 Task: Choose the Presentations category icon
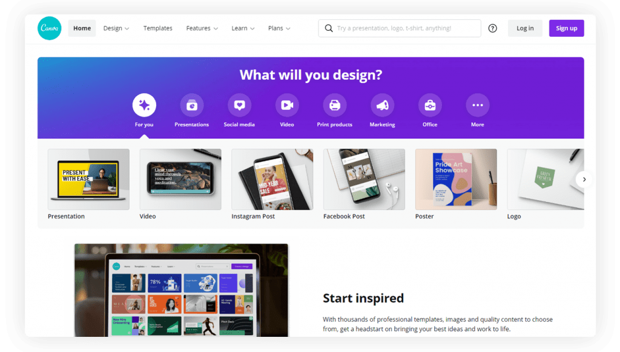[192, 105]
